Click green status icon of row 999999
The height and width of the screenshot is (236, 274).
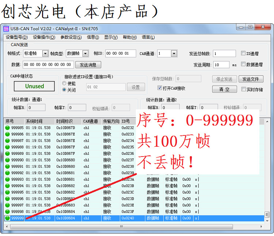click(x=8, y=218)
